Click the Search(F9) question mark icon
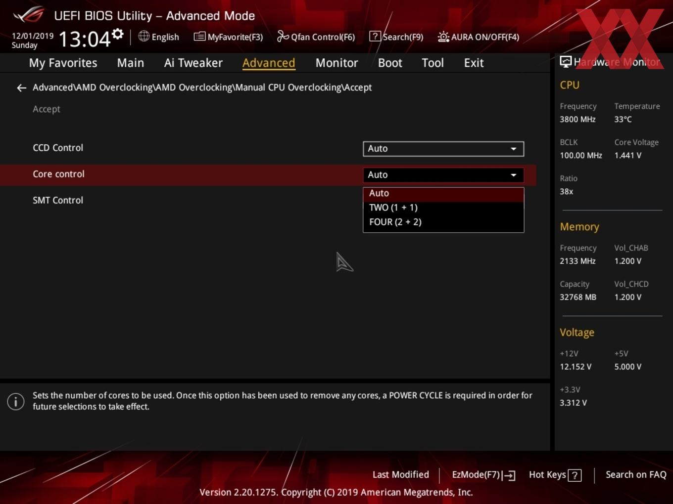 (x=375, y=36)
